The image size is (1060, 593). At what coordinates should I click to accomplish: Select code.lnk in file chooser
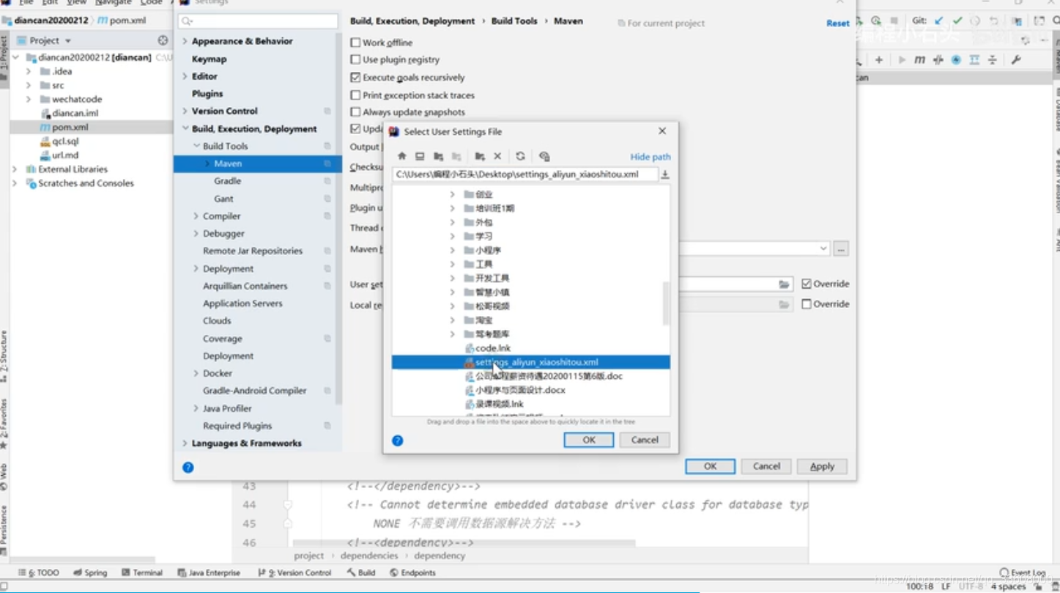[x=493, y=348]
